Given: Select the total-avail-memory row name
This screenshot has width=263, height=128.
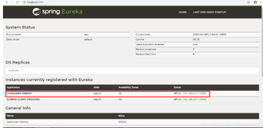Looking at the screenshot, I should coord(18,122).
